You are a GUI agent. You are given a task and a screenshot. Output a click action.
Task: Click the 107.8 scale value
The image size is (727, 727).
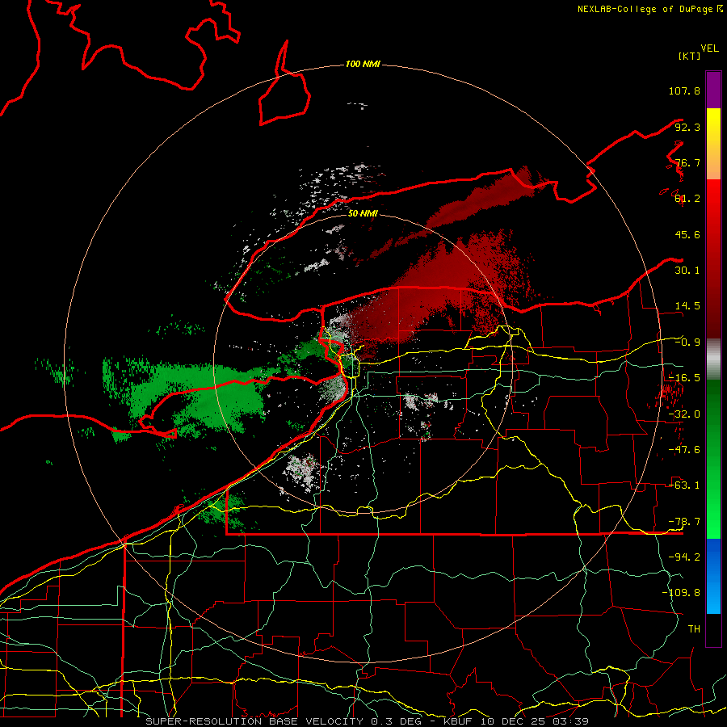pyautogui.click(x=684, y=90)
